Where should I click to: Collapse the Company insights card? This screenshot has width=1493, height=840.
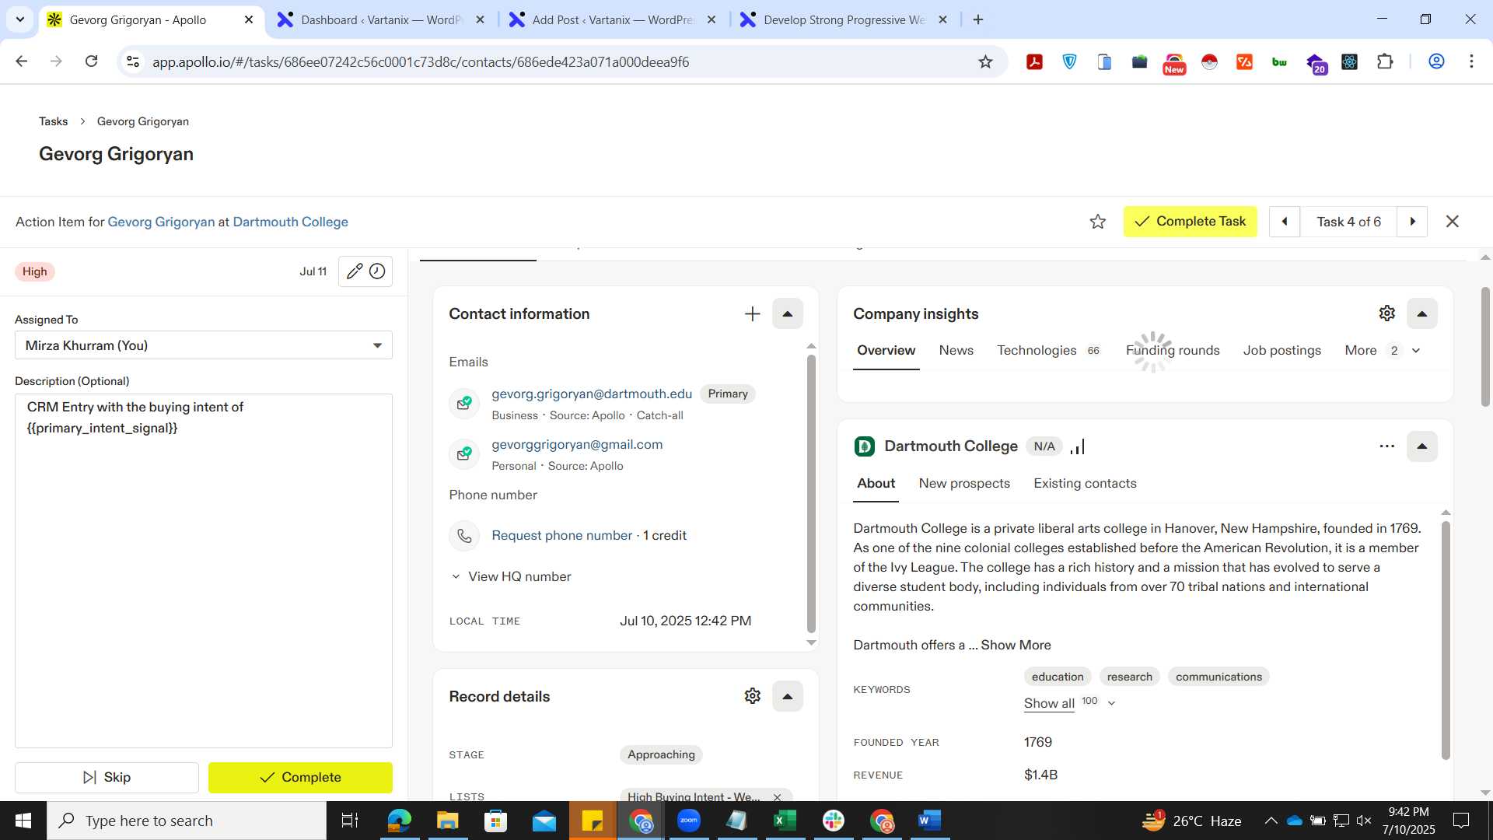click(1421, 314)
